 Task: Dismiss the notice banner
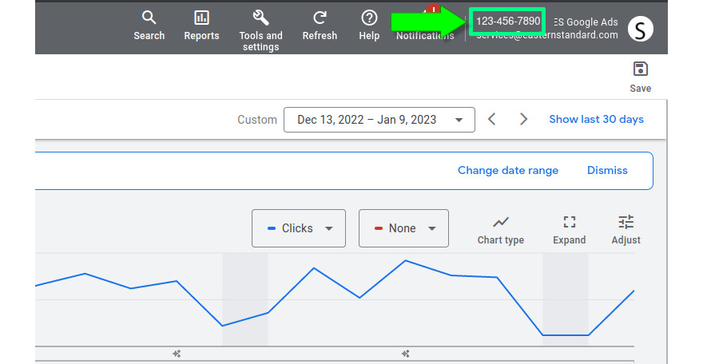tap(607, 170)
